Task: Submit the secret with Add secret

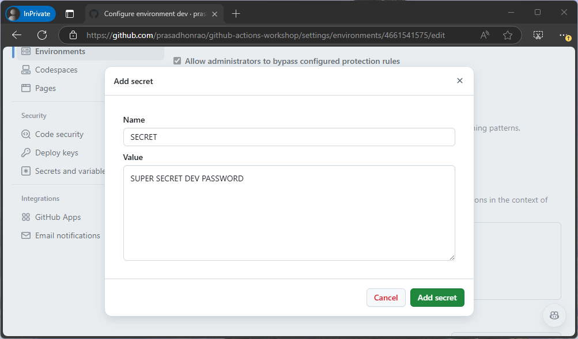Action: (x=437, y=298)
